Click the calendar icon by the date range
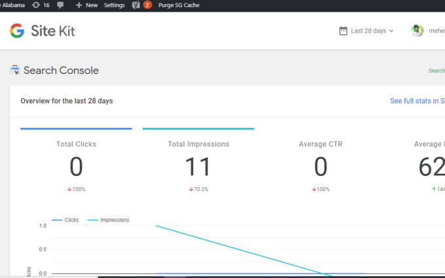Image resolution: width=445 pixels, height=278 pixels. pyautogui.click(x=343, y=31)
